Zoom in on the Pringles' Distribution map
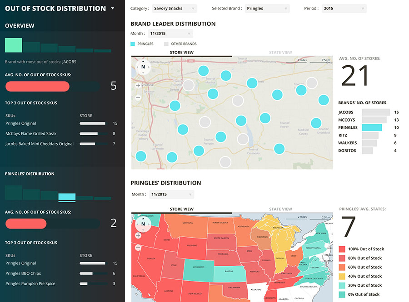409x302 pixels. click(138, 236)
